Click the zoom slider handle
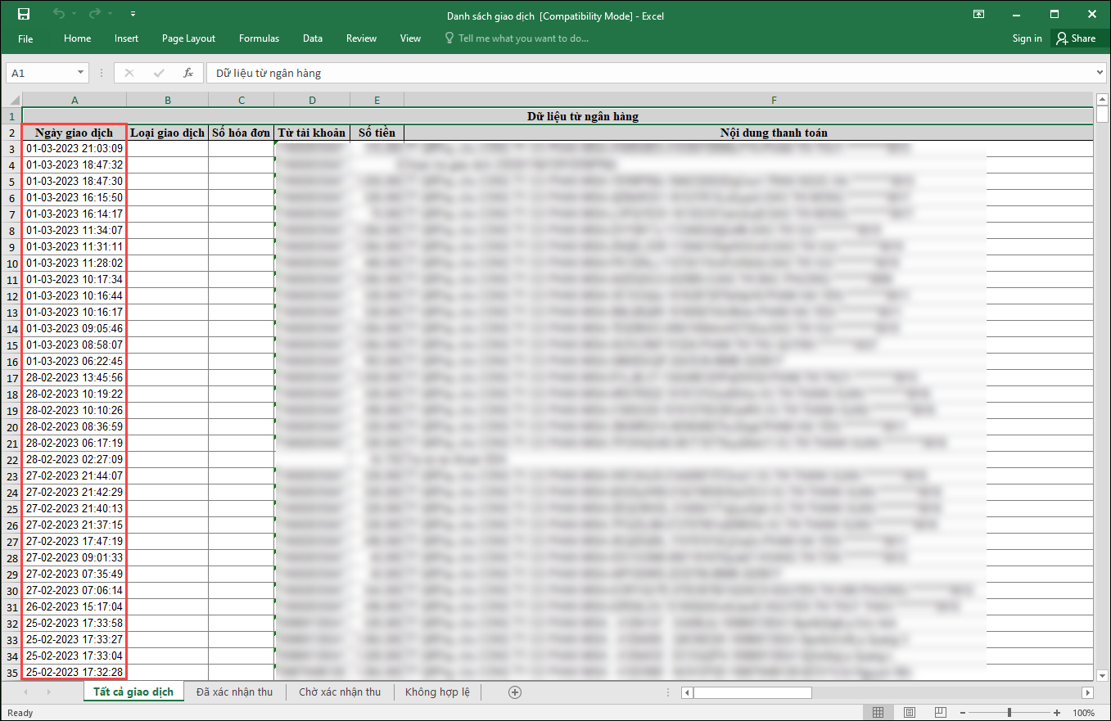The width and height of the screenshot is (1111, 721). pyautogui.click(x=1009, y=713)
